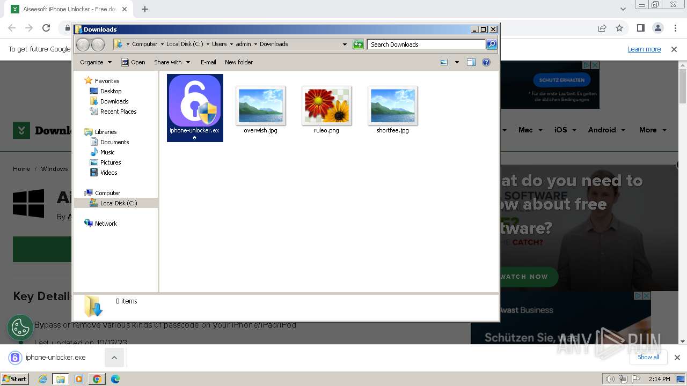Click Computer in the address breadcrumb
Viewport: 687px width, 386px height.
(x=145, y=44)
